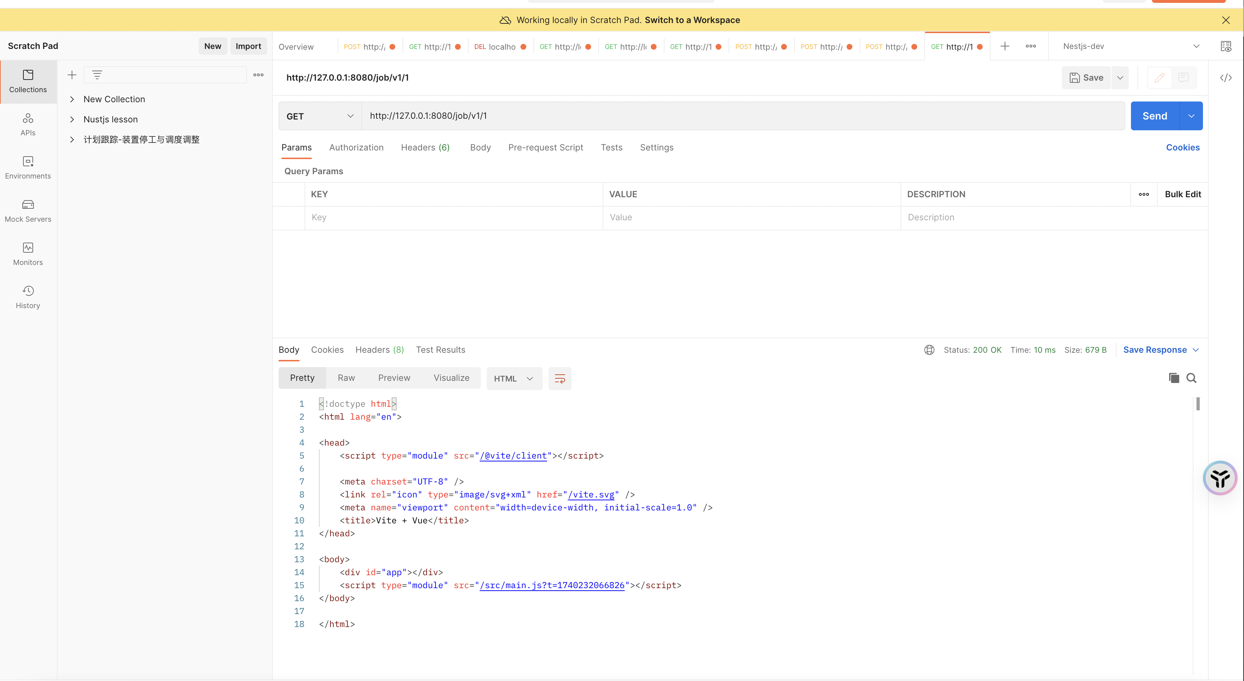Open the Test Results tab
1244x681 pixels.
[441, 350]
